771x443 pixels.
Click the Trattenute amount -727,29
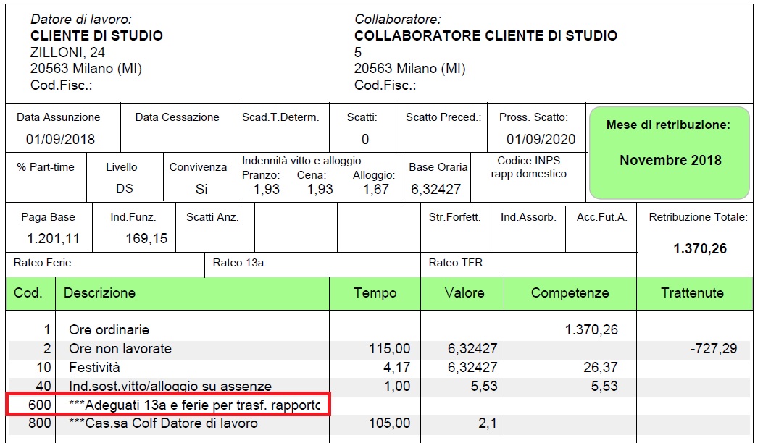pyautogui.click(x=714, y=349)
